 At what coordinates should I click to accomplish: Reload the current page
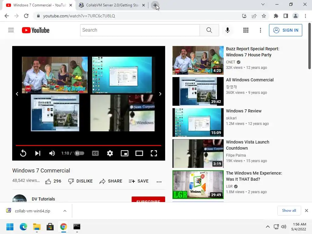(26, 16)
